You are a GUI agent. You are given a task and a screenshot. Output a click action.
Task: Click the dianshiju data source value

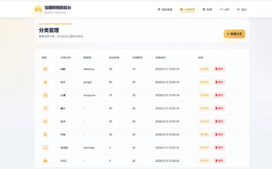coord(89,148)
